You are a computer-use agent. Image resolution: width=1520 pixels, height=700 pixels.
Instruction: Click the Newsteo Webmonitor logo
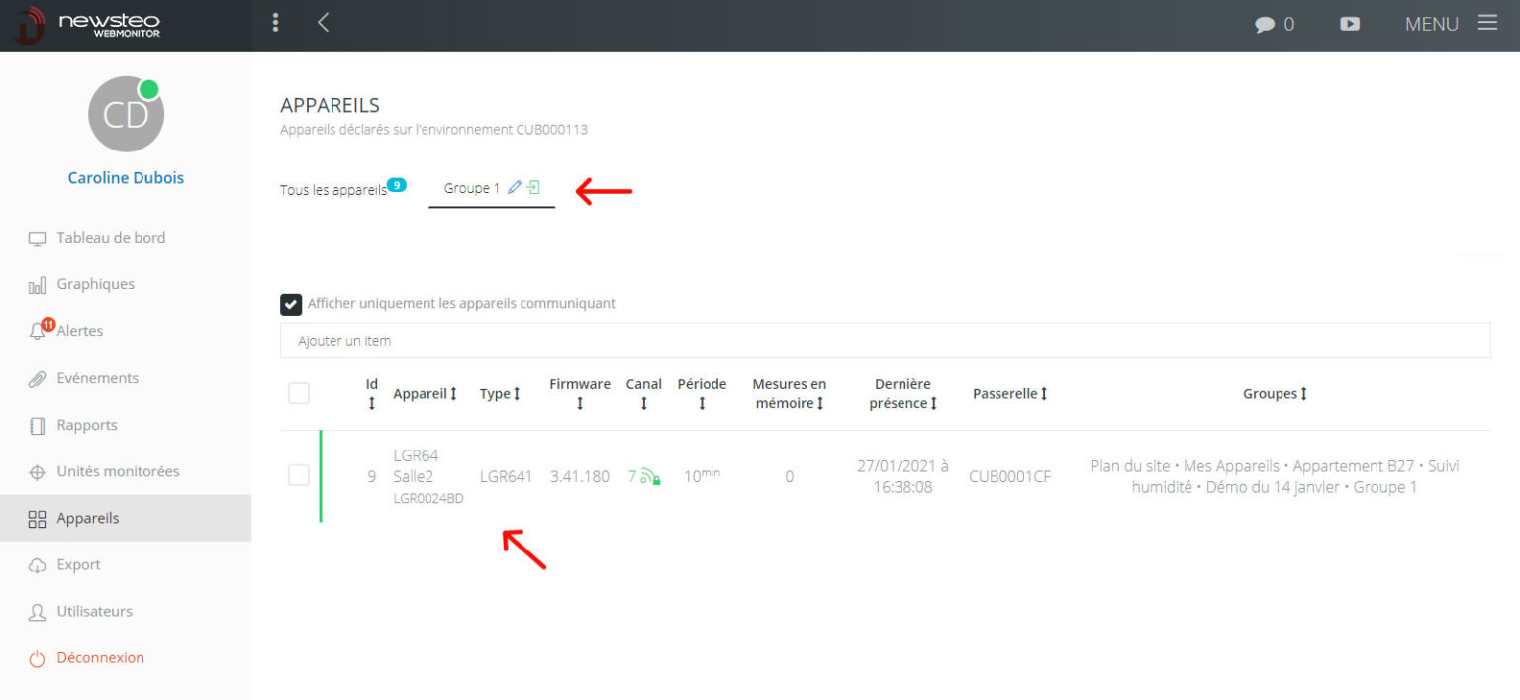coord(87,25)
